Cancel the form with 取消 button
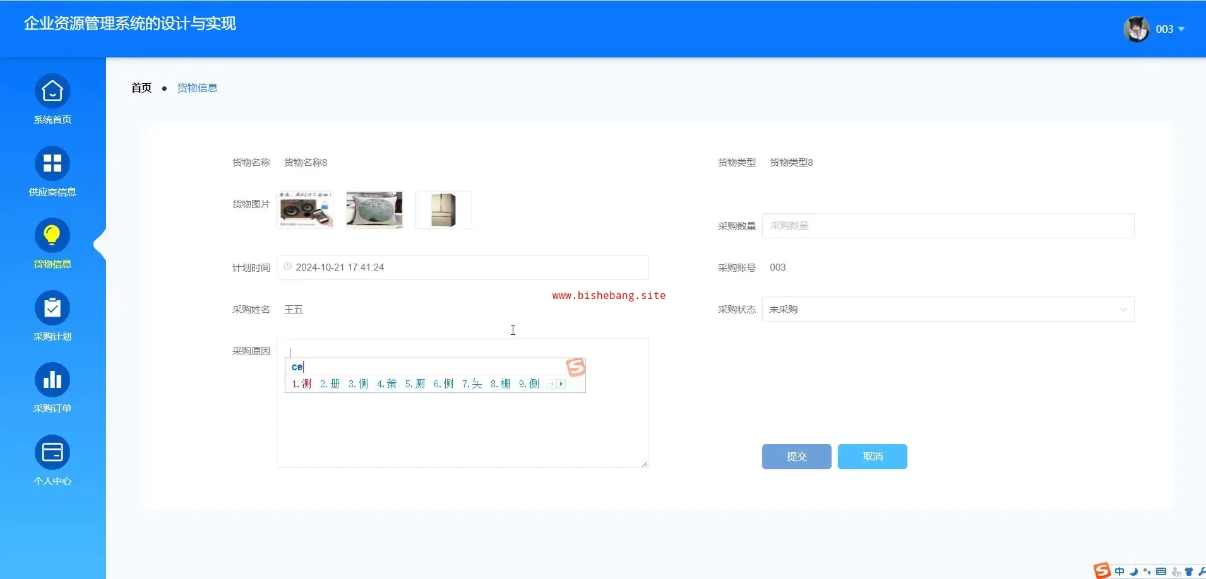 pyautogui.click(x=873, y=457)
